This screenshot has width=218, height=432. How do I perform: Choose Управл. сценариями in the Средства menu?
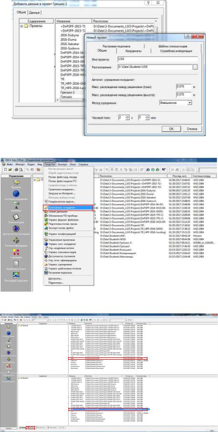pyautogui.click(x=69, y=264)
